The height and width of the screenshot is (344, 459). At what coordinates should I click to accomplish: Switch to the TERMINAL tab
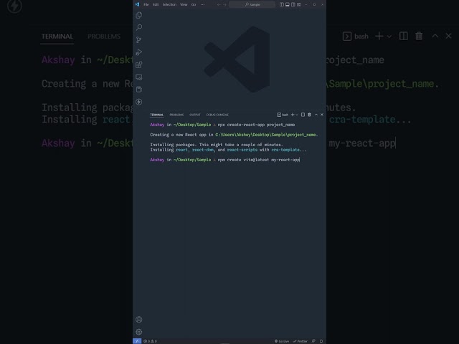pyautogui.click(x=156, y=115)
